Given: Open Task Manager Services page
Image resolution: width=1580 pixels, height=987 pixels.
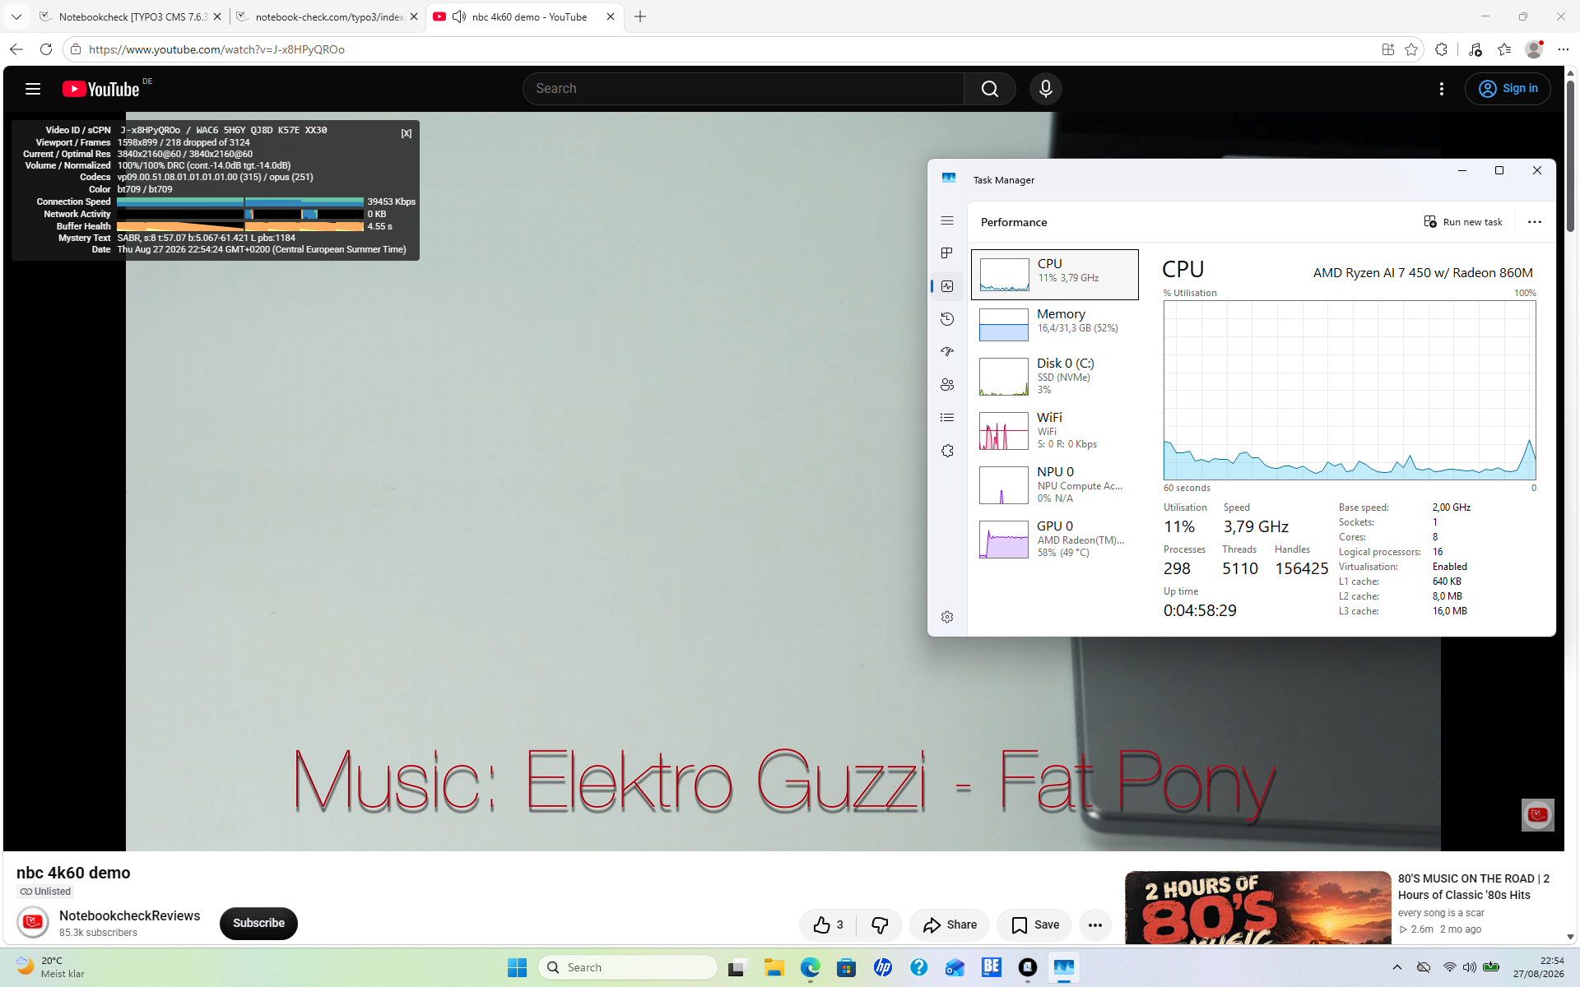Looking at the screenshot, I should 947,451.
